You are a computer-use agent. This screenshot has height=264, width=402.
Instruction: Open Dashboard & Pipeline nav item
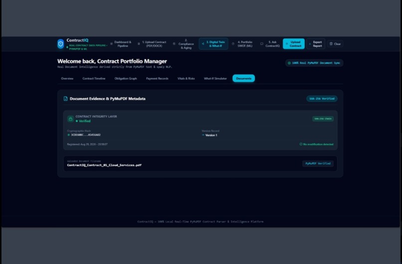(121, 44)
